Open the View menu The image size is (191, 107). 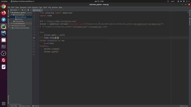(17, 7)
